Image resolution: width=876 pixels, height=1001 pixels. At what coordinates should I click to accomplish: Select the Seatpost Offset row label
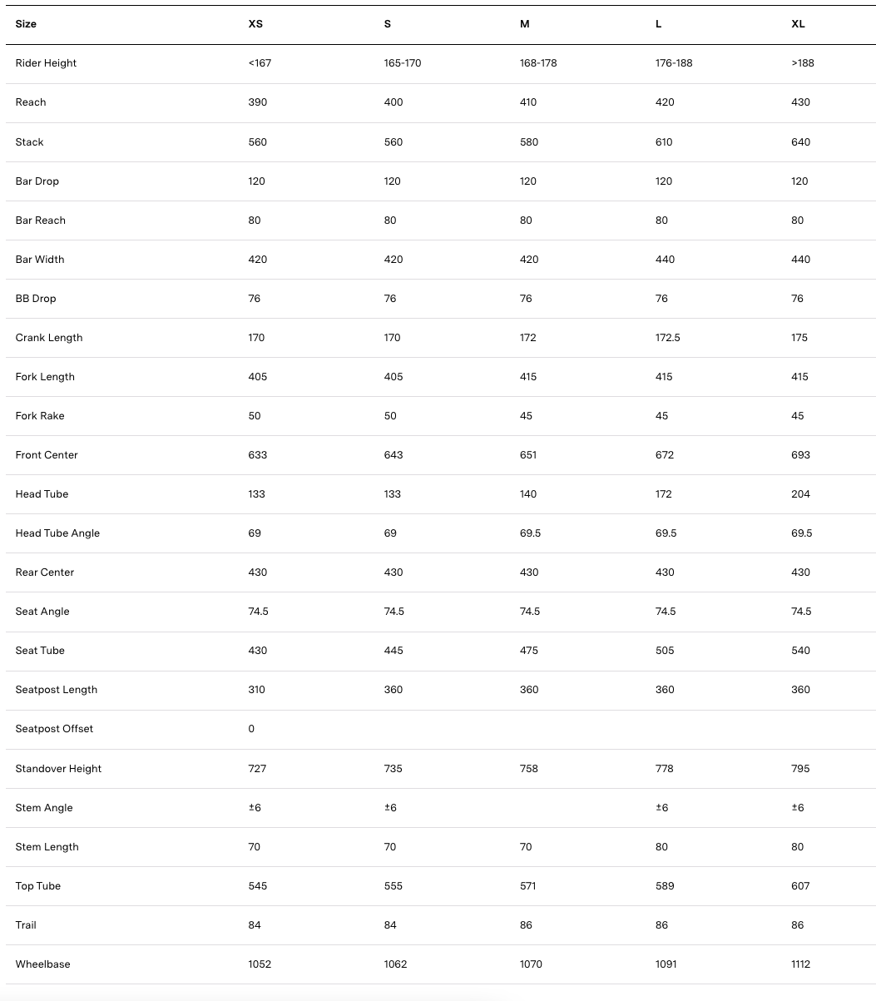coord(54,729)
